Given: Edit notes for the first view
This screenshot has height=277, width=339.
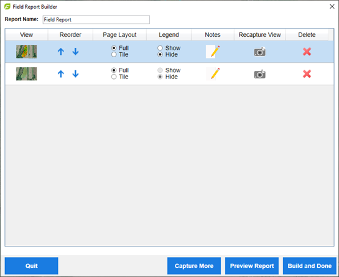Looking at the screenshot, I should click(213, 52).
